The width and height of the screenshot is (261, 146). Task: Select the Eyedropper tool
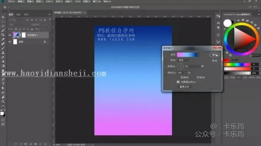pyautogui.click(x=3, y=39)
